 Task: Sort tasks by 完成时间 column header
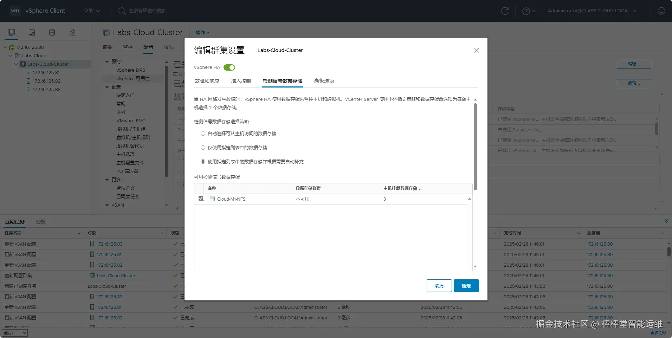click(512, 233)
